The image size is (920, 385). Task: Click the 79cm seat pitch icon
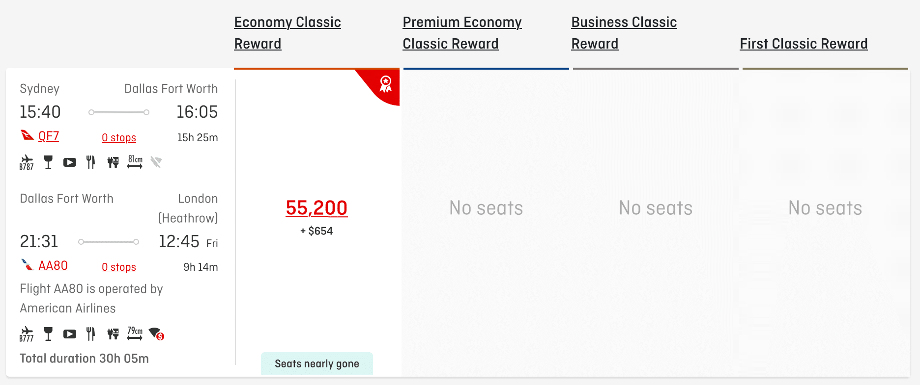pyautogui.click(x=135, y=334)
